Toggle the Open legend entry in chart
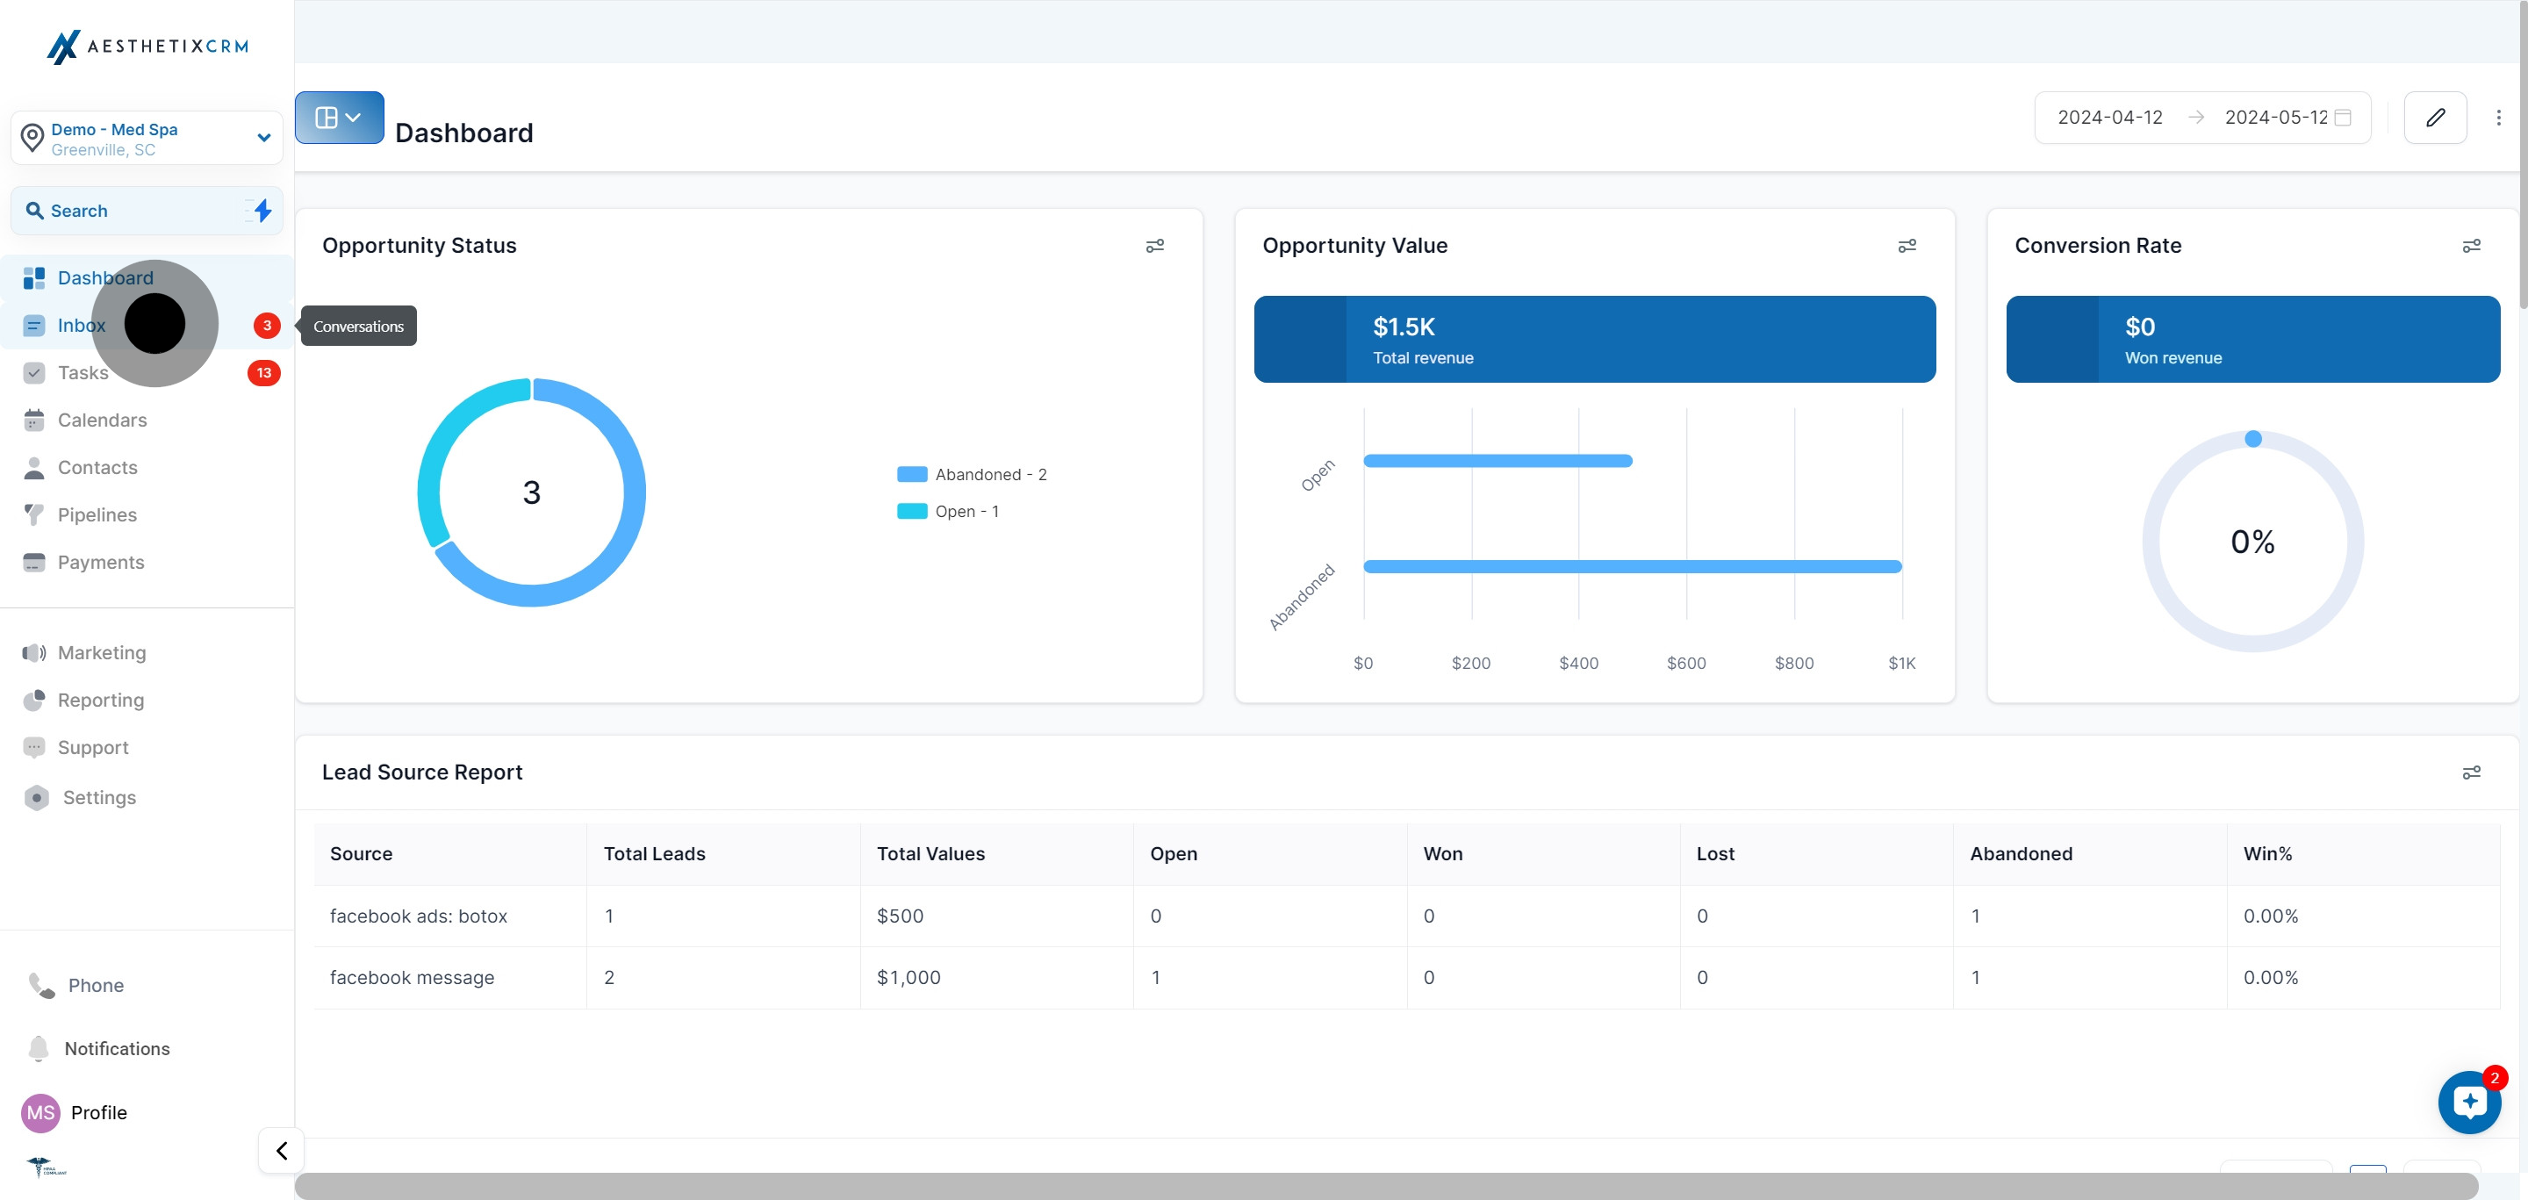Viewport: 2528px width, 1200px height. (x=948, y=511)
